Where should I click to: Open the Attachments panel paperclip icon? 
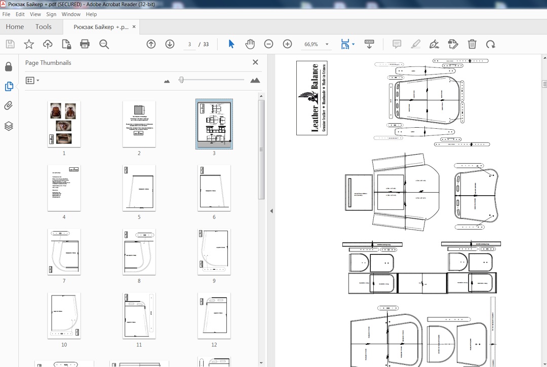[9, 106]
